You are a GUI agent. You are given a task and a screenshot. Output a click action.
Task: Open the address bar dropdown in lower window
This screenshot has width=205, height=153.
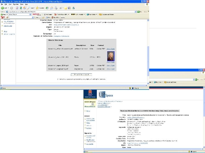[x=194, y=80]
